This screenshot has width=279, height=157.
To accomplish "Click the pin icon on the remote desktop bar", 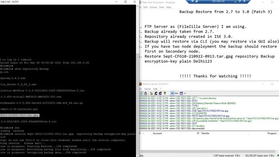I will [x=192, y=1].
